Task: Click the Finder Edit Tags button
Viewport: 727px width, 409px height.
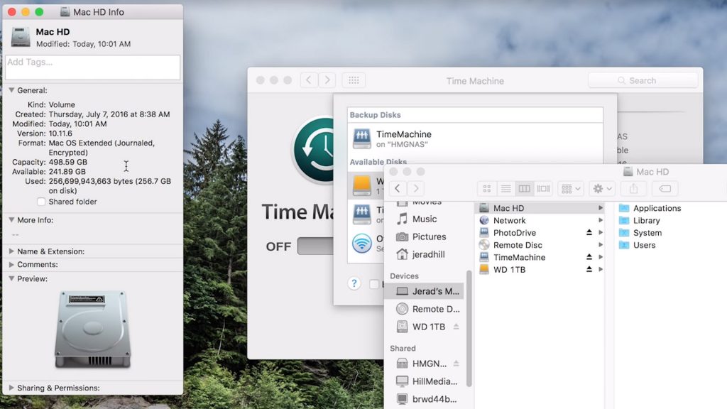Action: pyautogui.click(x=665, y=189)
